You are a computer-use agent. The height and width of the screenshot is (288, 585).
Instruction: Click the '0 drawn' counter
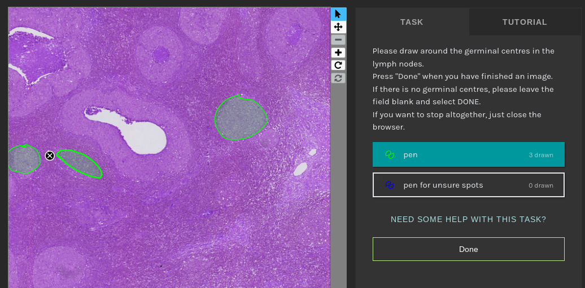540,185
